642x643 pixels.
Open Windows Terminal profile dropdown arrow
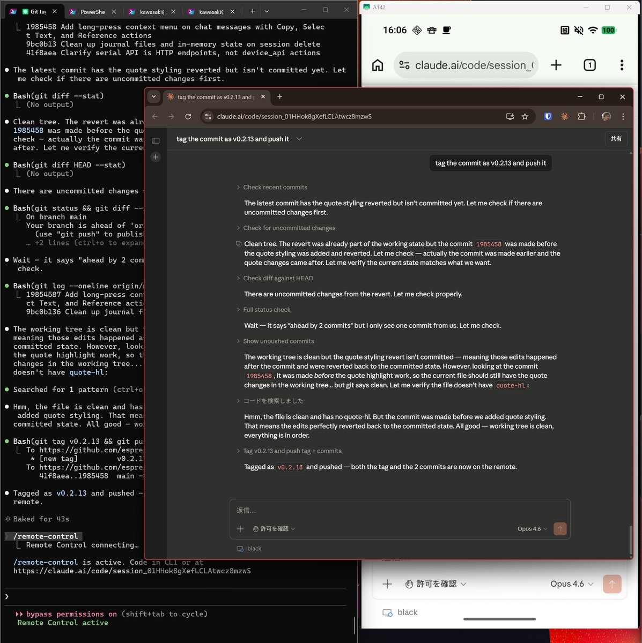pos(267,11)
